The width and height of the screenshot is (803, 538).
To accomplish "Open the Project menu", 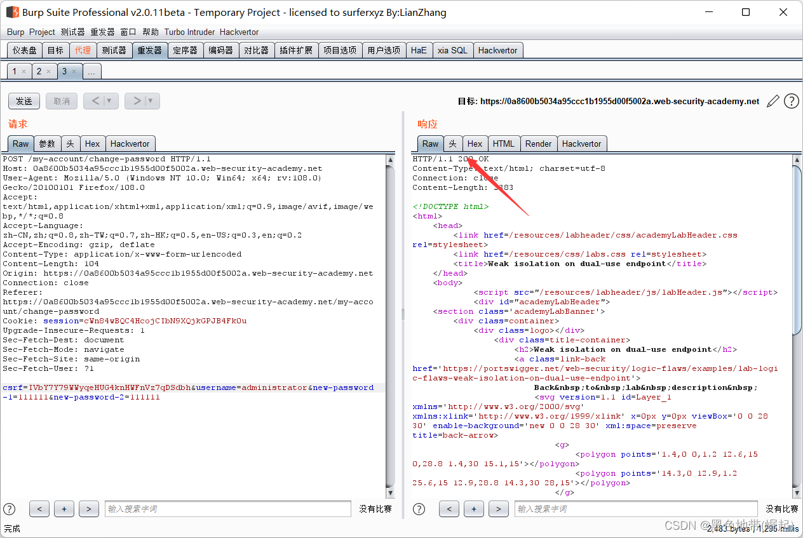I will click(42, 32).
